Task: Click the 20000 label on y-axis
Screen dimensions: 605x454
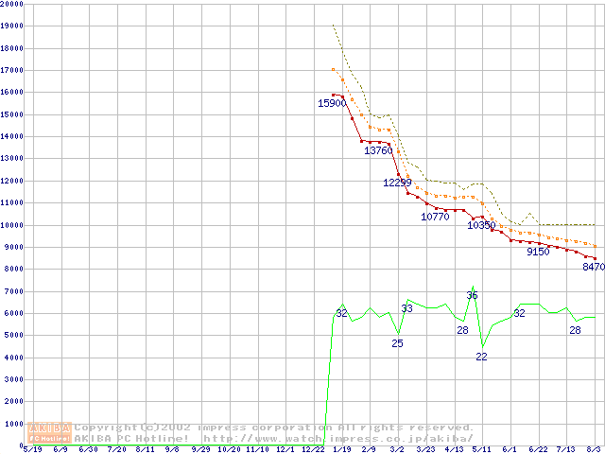Action: click(12, 4)
